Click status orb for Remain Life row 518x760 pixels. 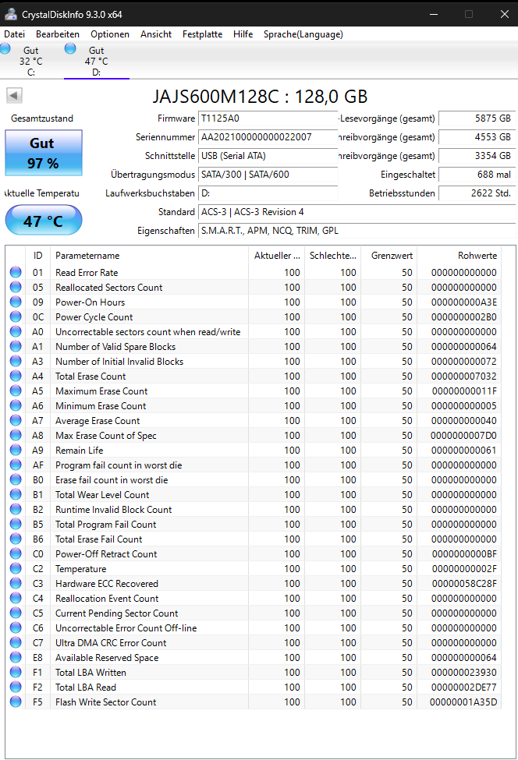point(16,451)
